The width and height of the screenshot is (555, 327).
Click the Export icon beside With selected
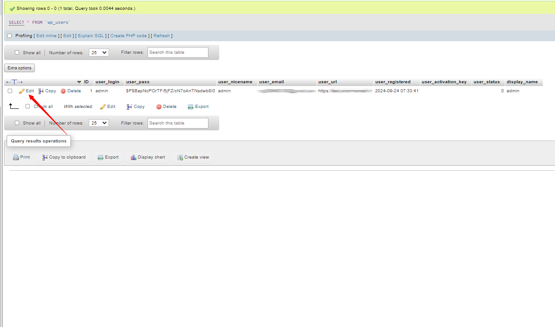click(191, 107)
